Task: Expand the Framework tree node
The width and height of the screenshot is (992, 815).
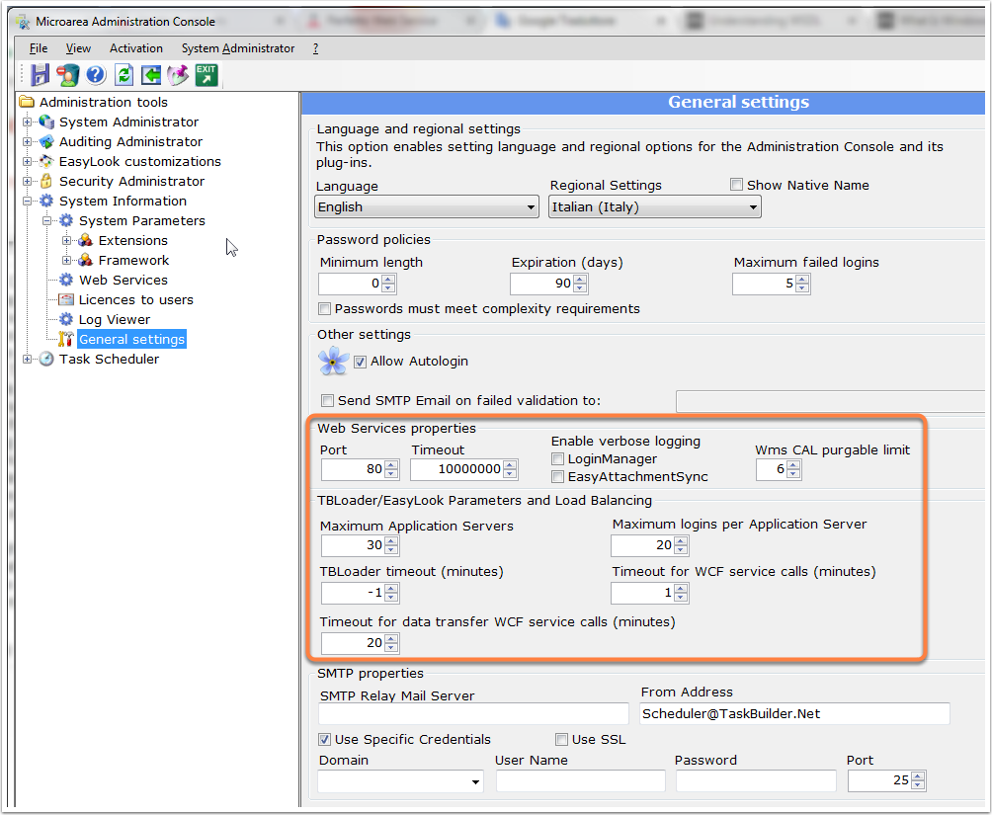Action: pos(66,260)
